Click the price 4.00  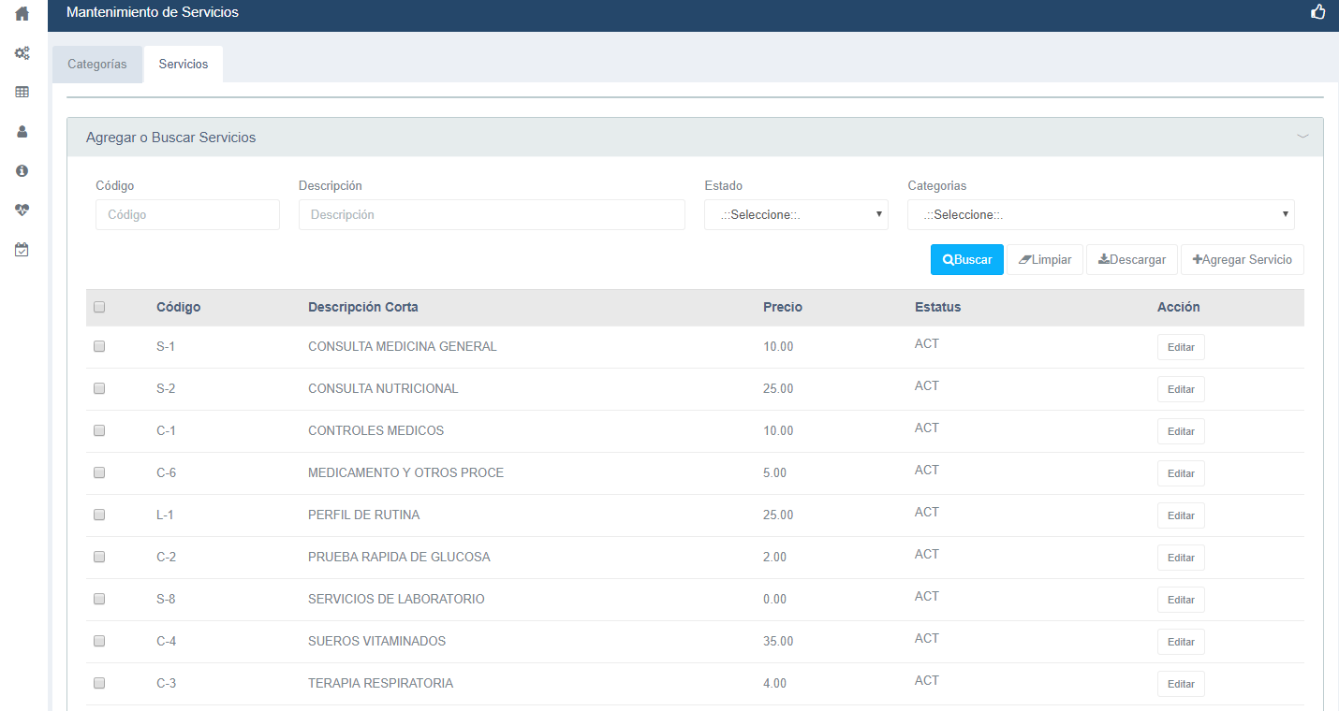tap(774, 683)
